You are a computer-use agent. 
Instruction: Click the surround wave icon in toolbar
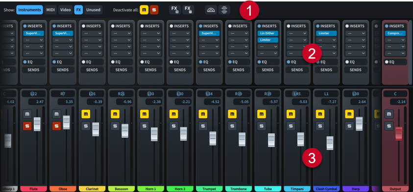point(224,10)
